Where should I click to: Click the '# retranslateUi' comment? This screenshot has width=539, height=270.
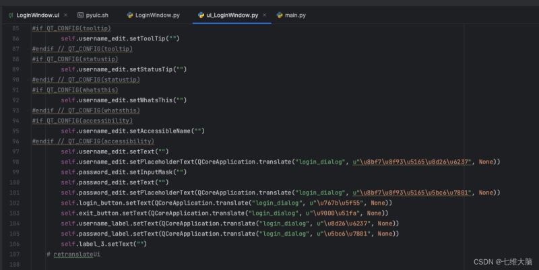(73, 255)
